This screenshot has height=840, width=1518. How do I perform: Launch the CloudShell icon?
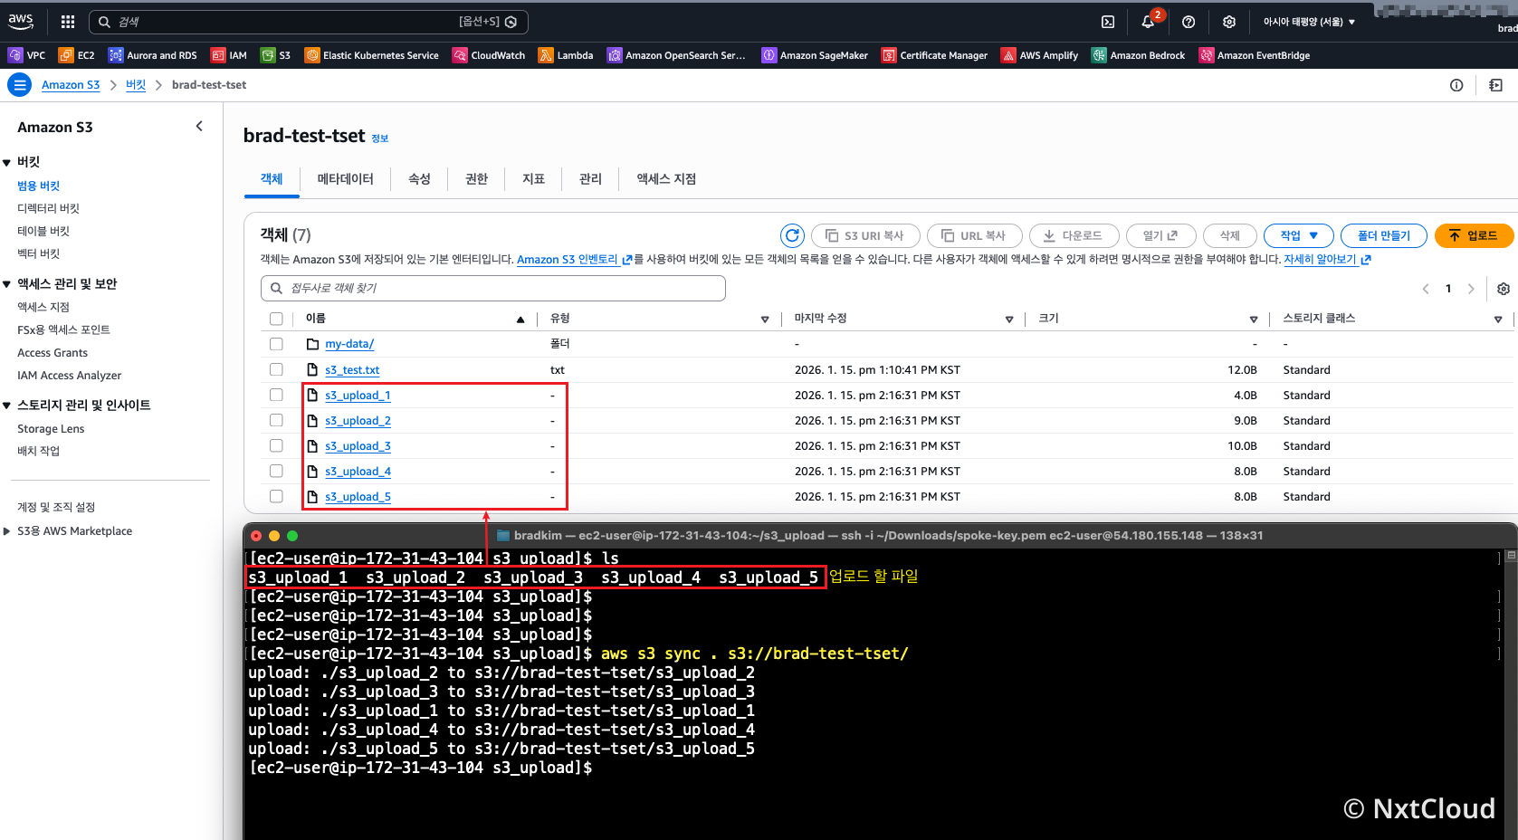pos(1108,22)
